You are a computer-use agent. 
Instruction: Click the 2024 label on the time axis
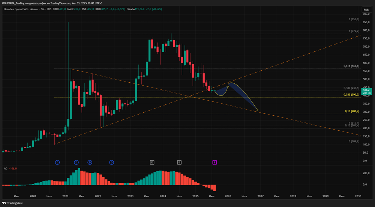[163, 196]
